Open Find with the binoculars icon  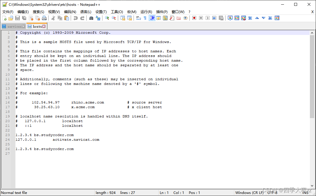pos(91,18)
